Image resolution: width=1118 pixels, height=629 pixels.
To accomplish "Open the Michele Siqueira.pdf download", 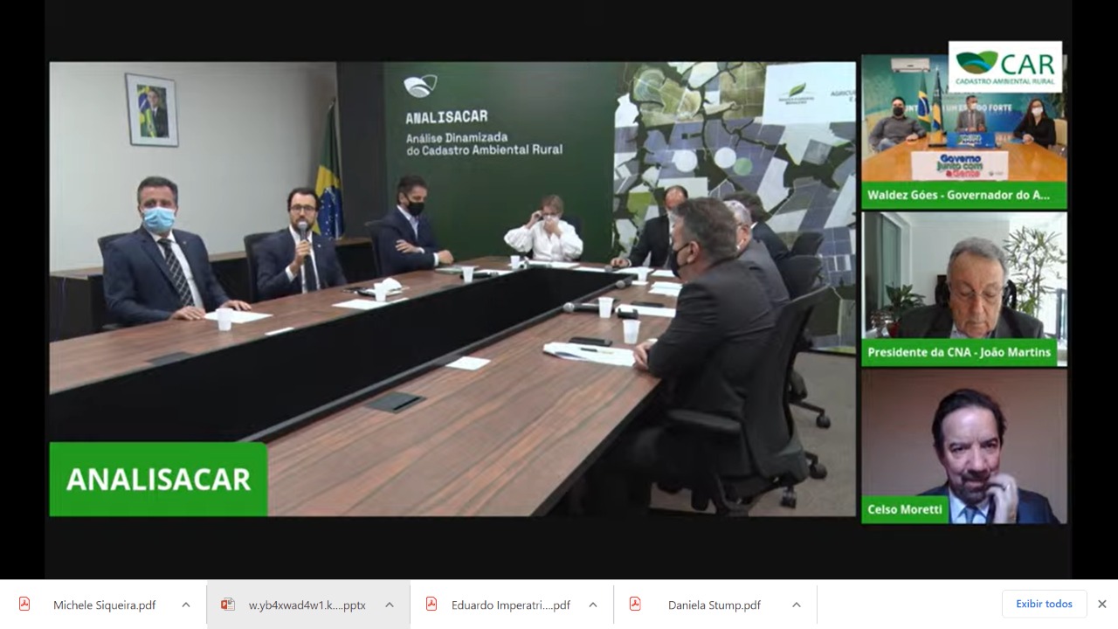I will pos(104,605).
